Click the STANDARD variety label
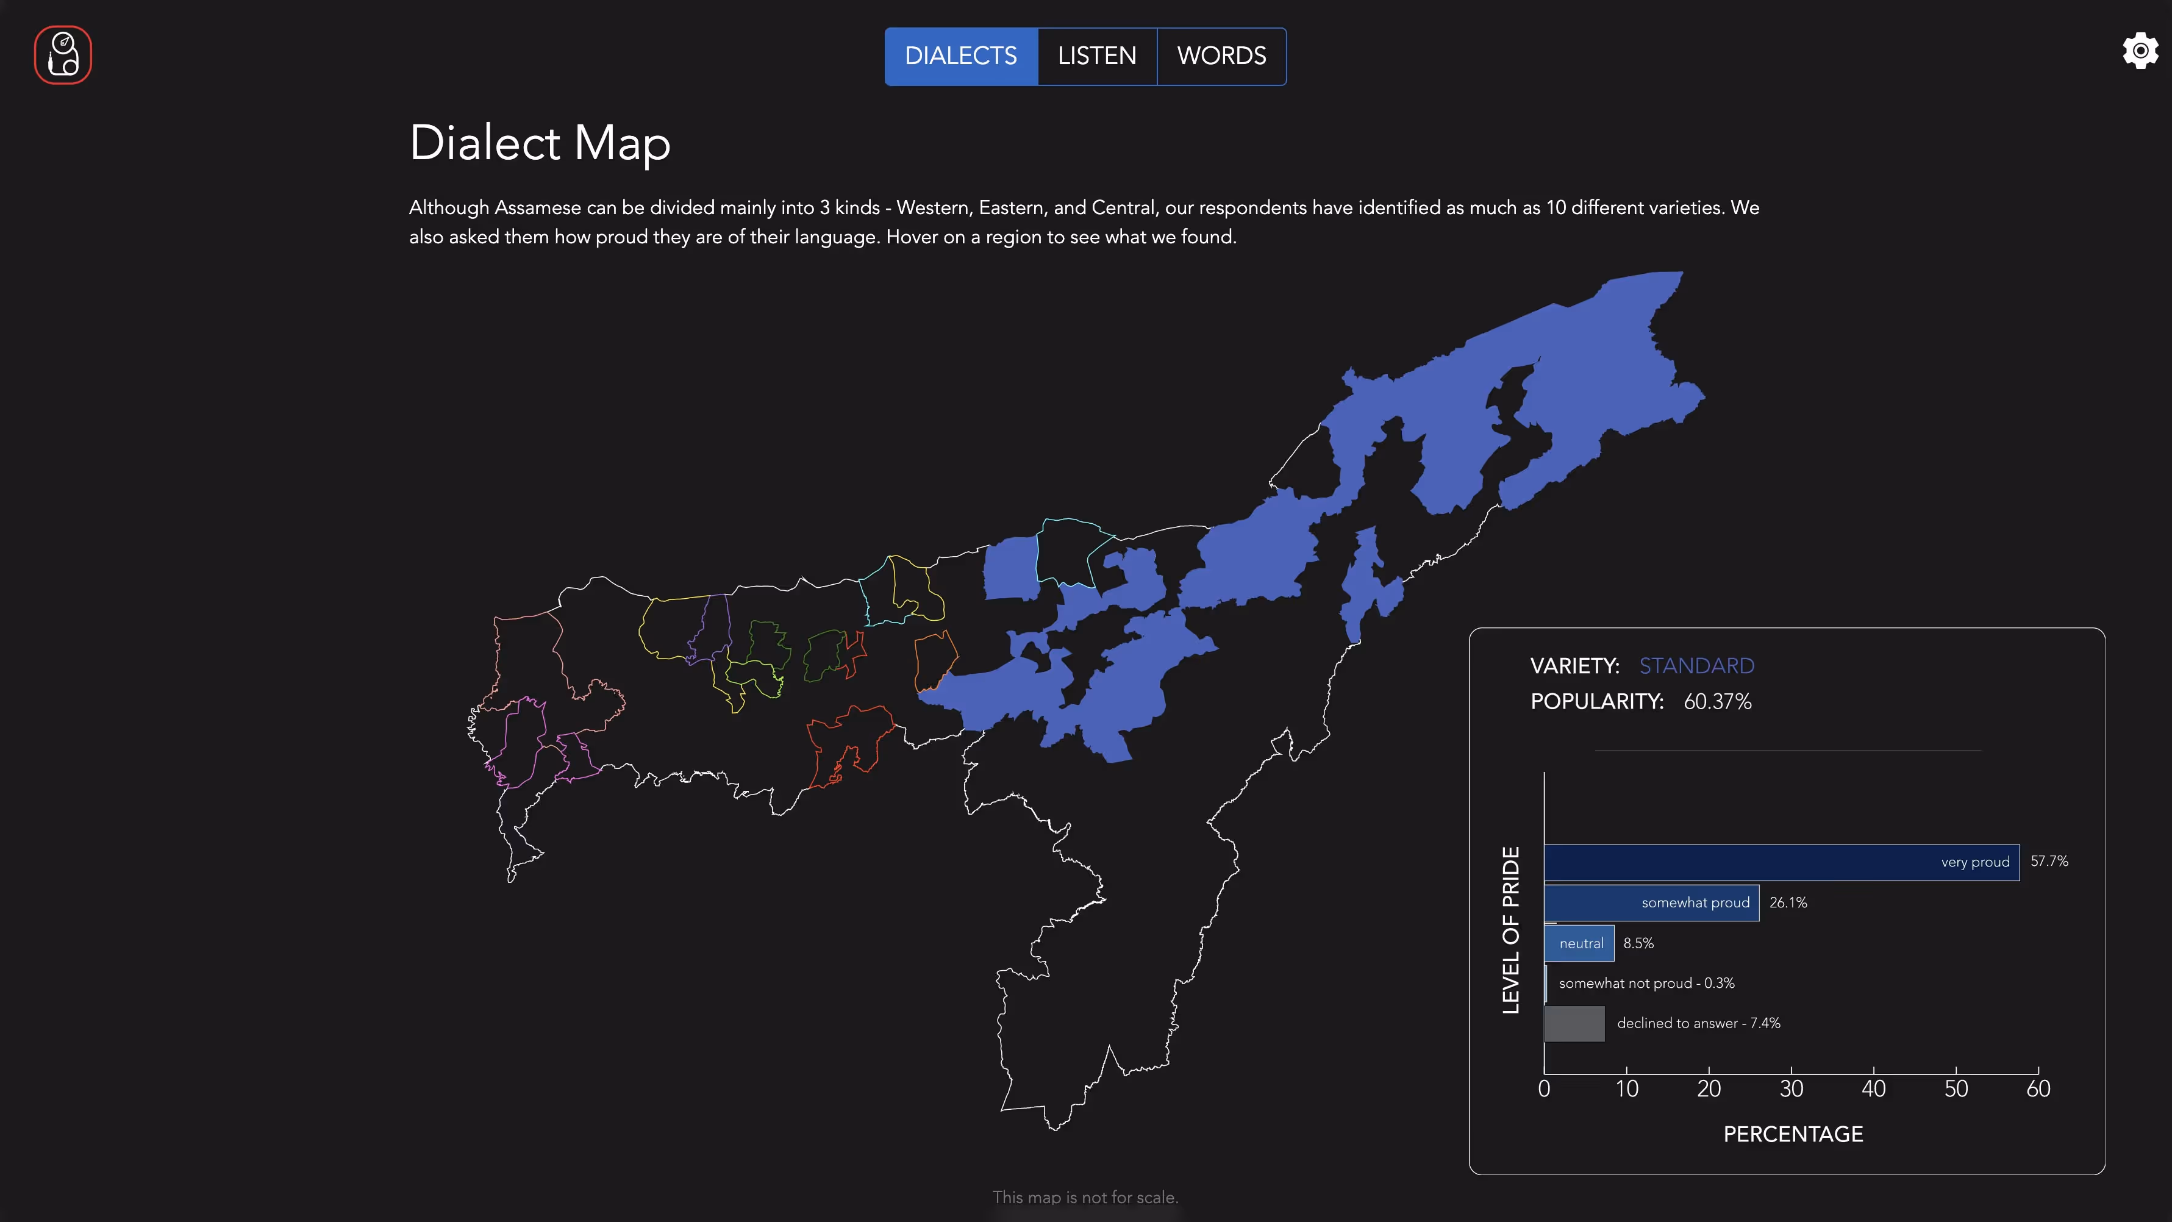Image resolution: width=2172 pixels, height=1222 pixels. click(1696, 665)
